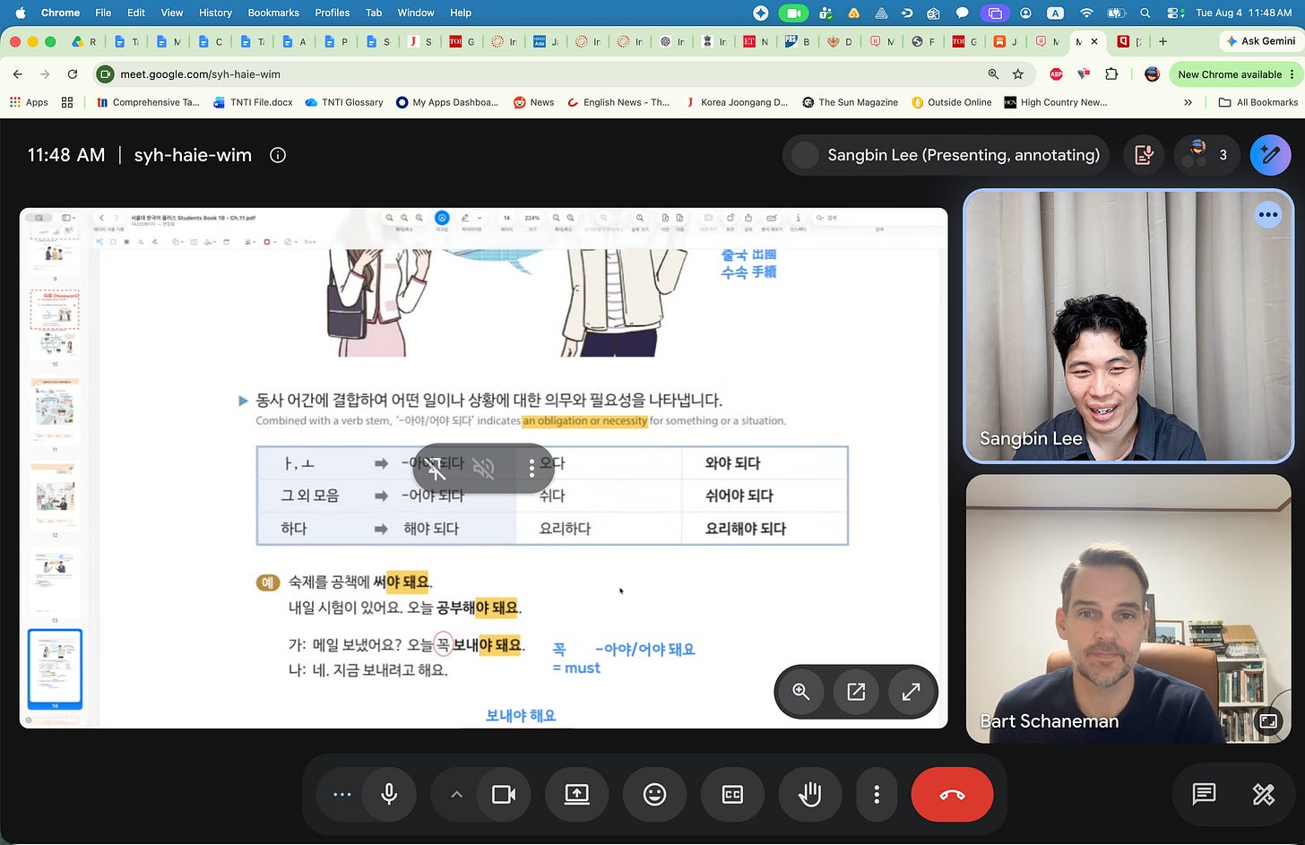The height and width of the screenshot is (845, 1305).
Task: Click the Sangbin Lee presenting indicator
Action: click(946, 155)
